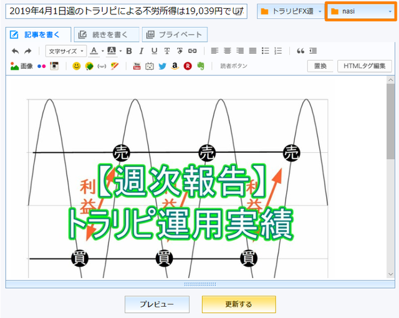Switch to プライベート tab
Screen dimensions: 399x318
coord(175,34)
